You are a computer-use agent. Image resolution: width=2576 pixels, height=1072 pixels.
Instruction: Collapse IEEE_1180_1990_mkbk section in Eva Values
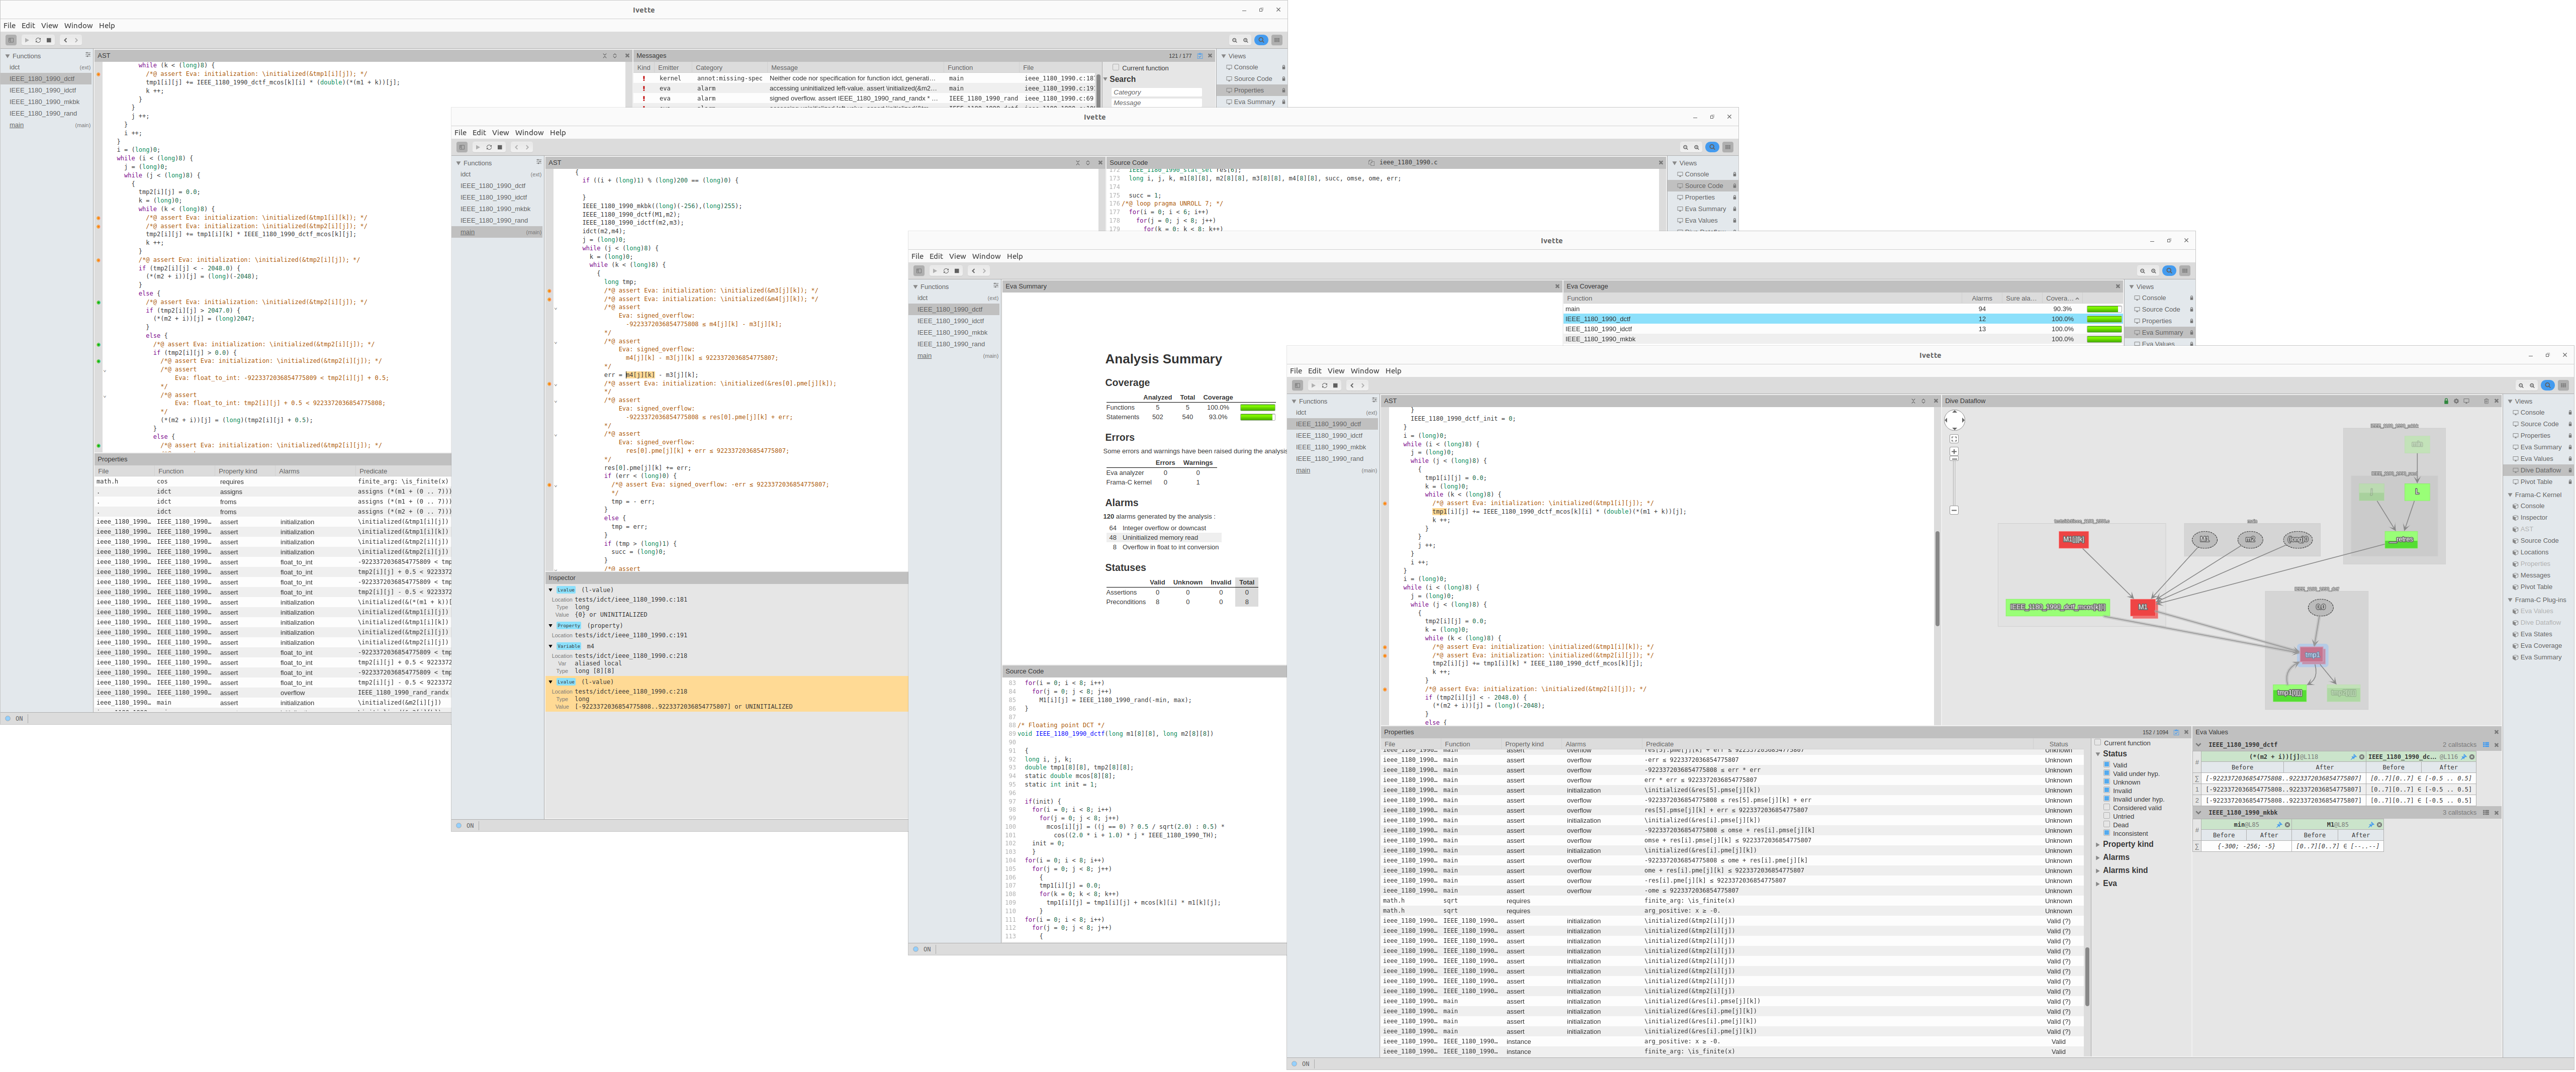point(2199,813)
